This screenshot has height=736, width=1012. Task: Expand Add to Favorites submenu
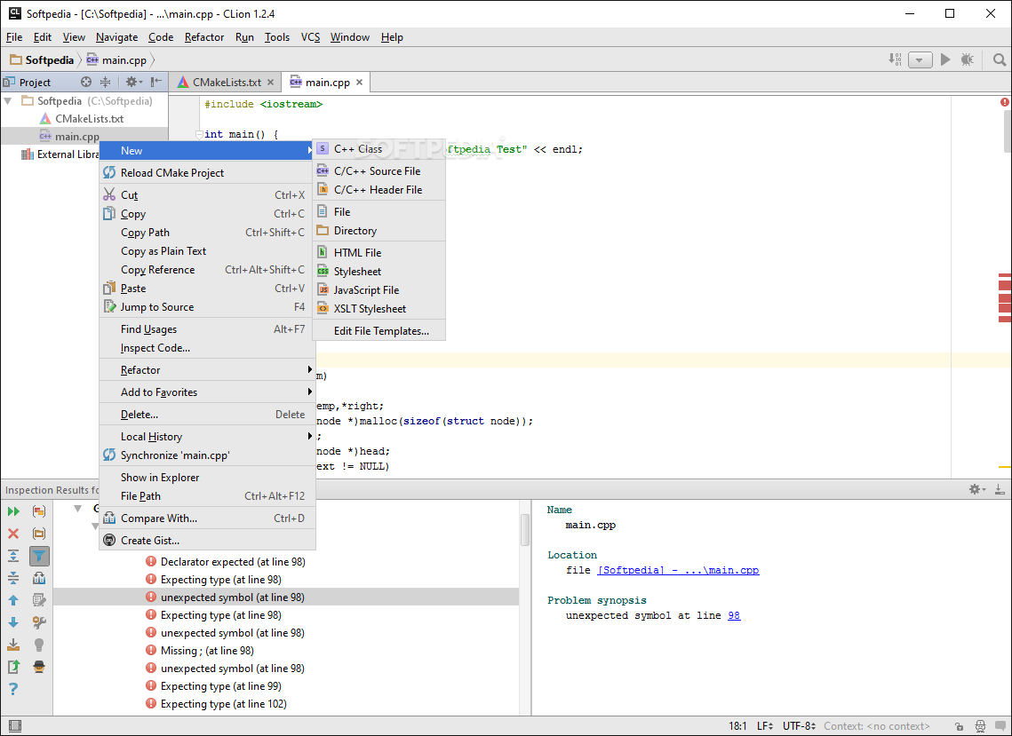pyautogui.click(x=207, y=392)
